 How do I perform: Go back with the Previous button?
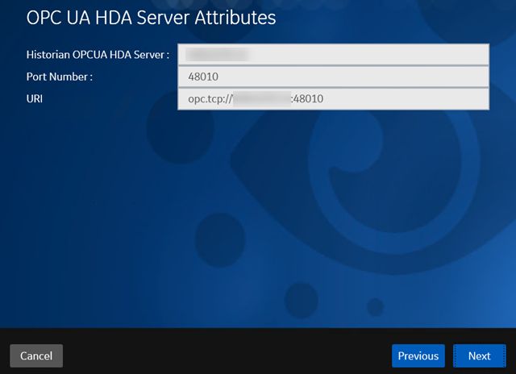click(x=418, y=355)
